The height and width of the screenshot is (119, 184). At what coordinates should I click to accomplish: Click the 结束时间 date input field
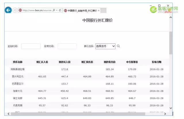pyautogui.click(x=67, y=46)
